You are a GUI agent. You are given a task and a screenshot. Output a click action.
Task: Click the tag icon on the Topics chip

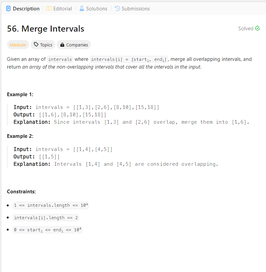click(x=36, y=44)
